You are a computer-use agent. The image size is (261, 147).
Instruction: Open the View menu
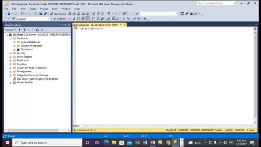(23, 9)
